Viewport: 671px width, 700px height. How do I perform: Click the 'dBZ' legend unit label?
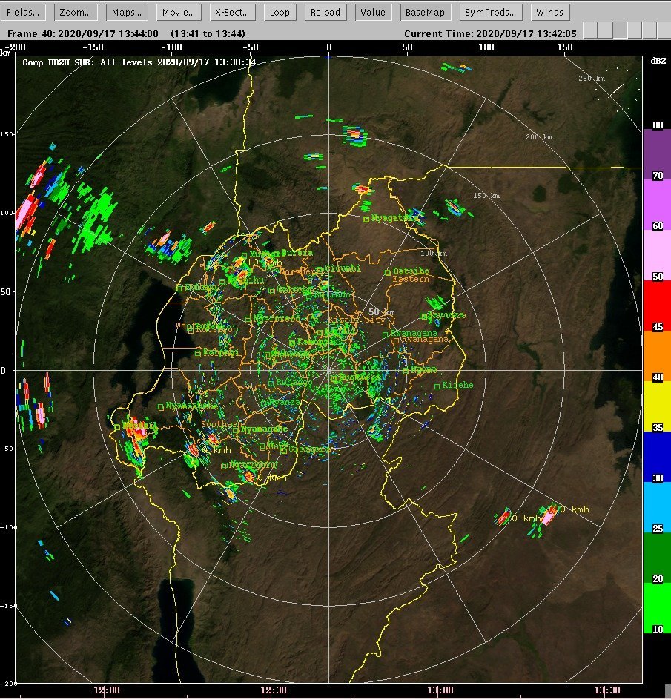click(658, 61)
